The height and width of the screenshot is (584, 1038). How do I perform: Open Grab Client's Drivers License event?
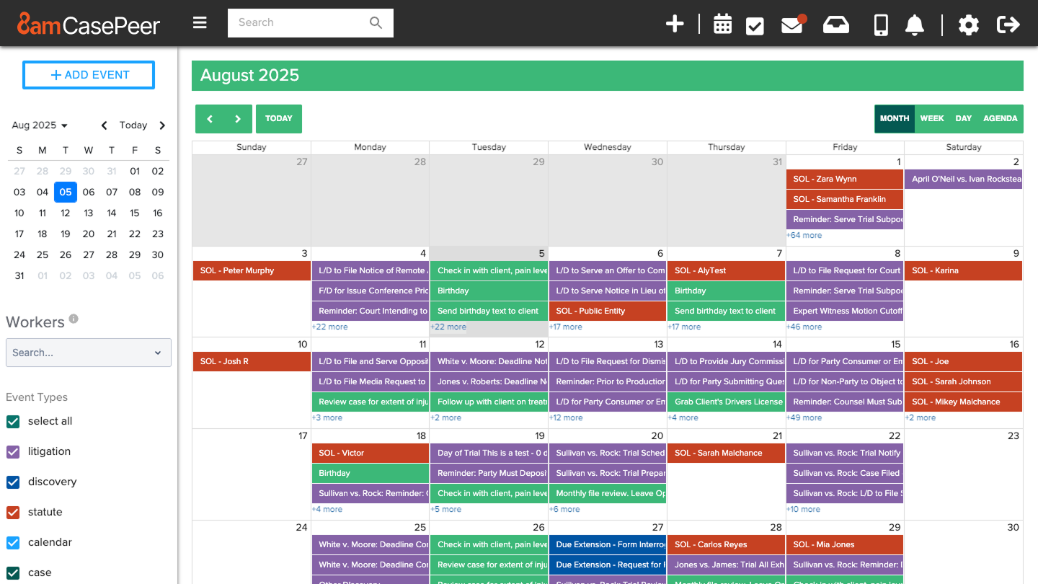pos(726,402)
